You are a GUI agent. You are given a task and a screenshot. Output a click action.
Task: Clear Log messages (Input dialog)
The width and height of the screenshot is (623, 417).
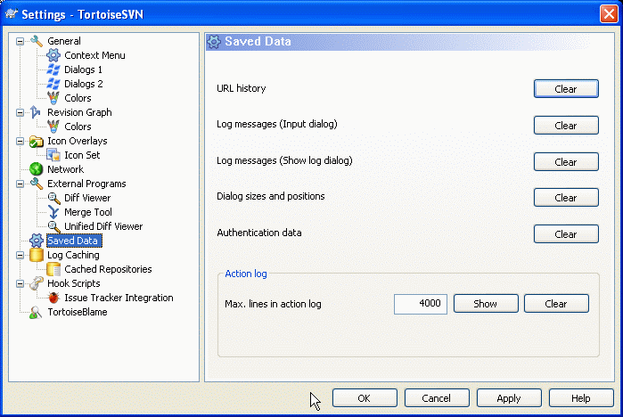coord(566,125)
